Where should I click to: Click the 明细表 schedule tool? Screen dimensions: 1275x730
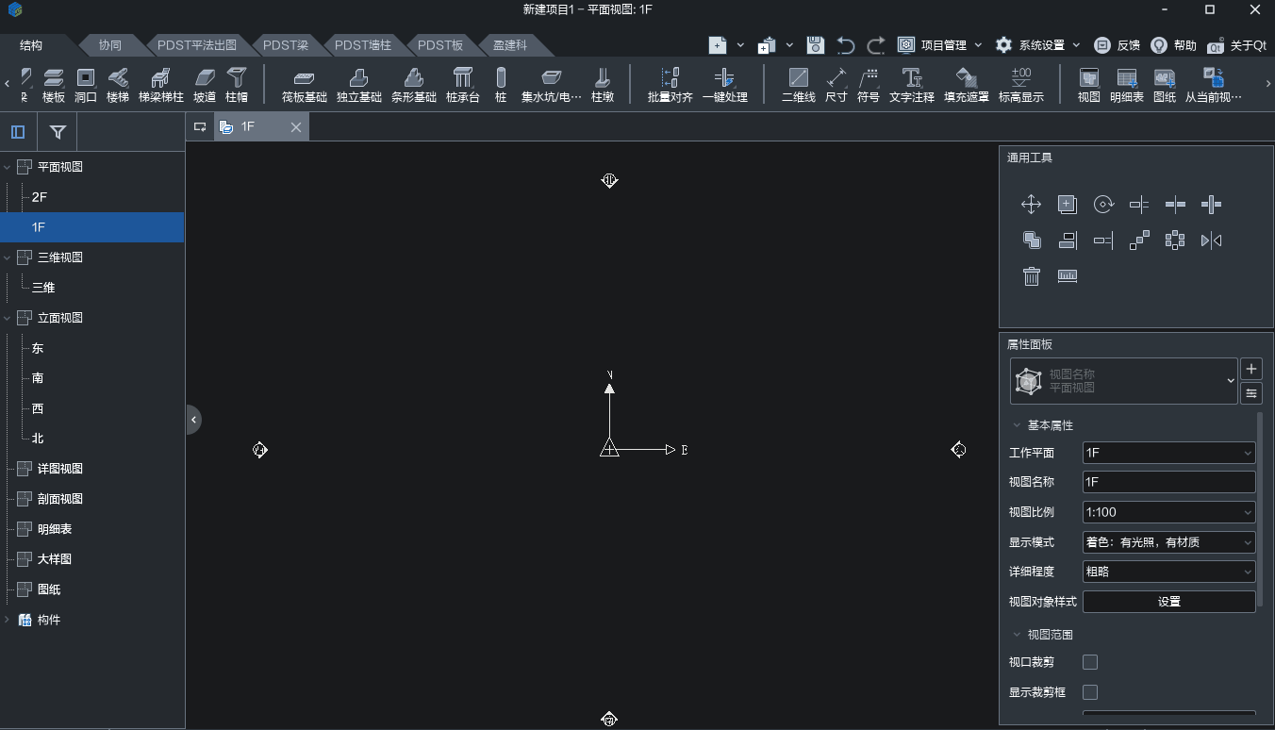[1126, 84]
